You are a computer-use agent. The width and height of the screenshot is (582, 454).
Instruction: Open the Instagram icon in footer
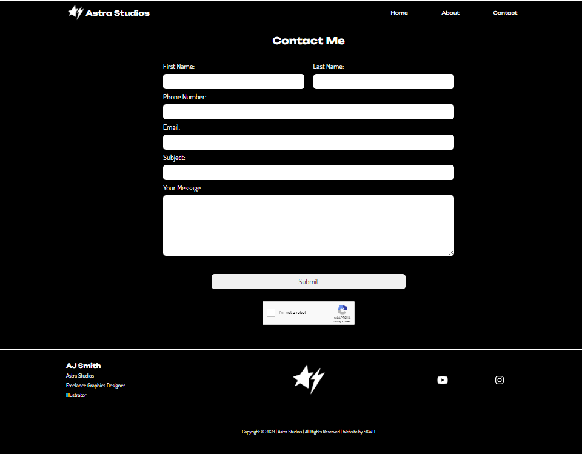coord(499,380)
